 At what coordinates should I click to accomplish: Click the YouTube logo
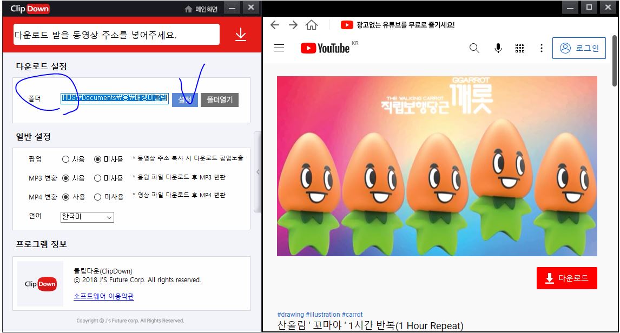click(x=325, y=48)
